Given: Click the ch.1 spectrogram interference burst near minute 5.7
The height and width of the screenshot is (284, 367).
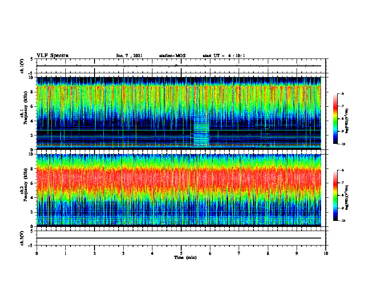Looking at the screenshot, I should 201,132.
